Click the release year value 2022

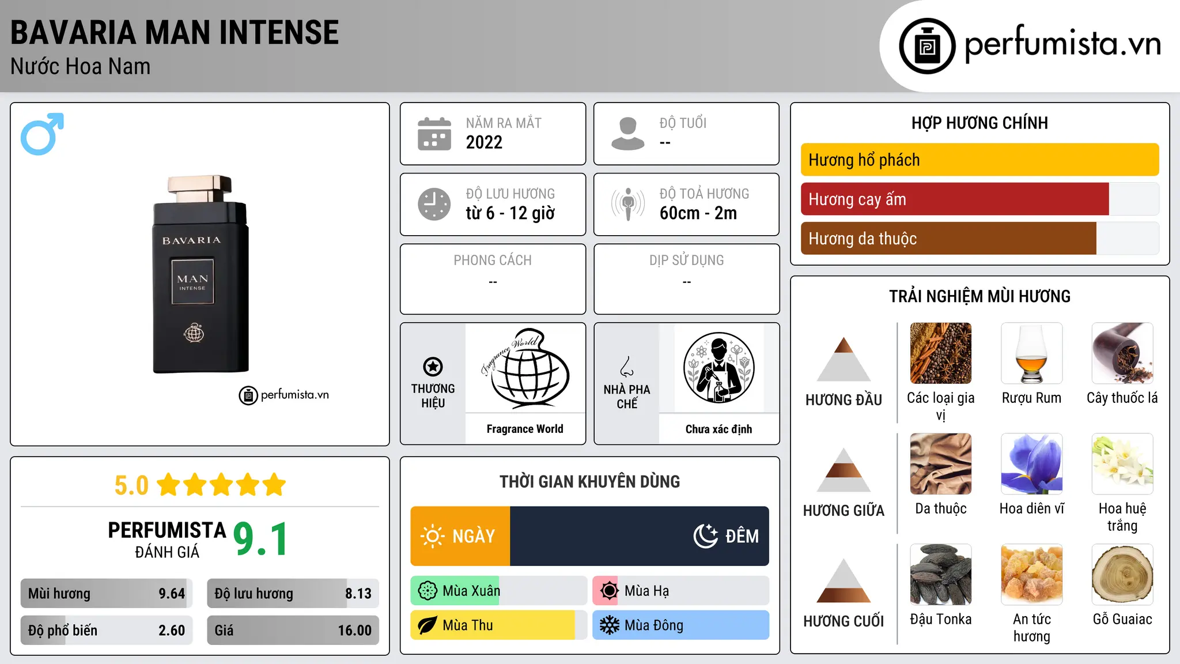(484, 142)
